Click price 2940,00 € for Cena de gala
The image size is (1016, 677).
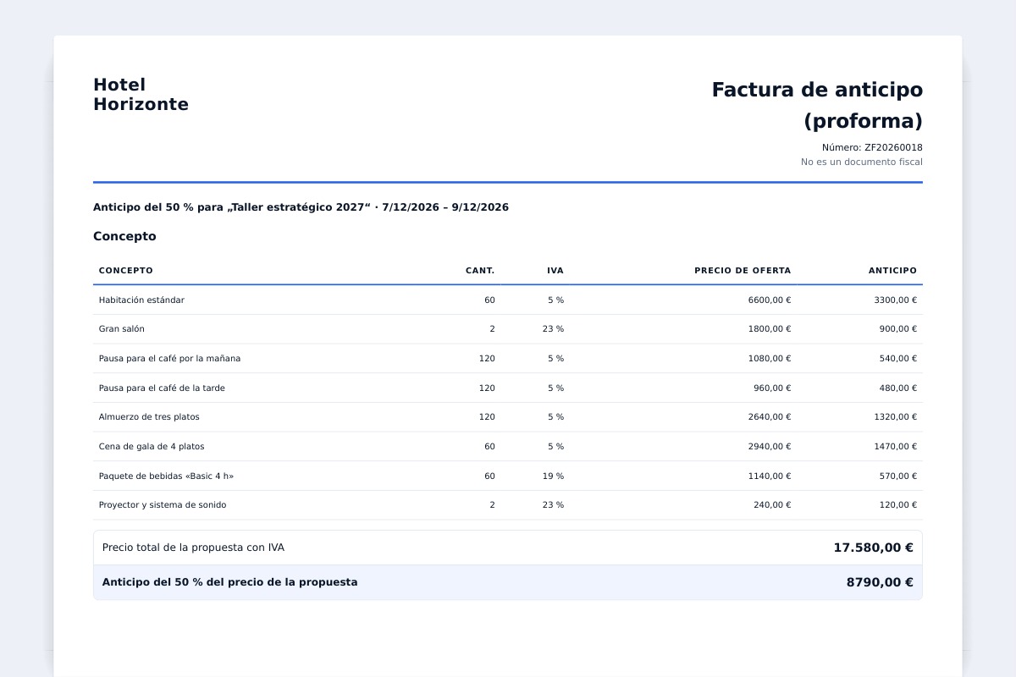[770, 447]
